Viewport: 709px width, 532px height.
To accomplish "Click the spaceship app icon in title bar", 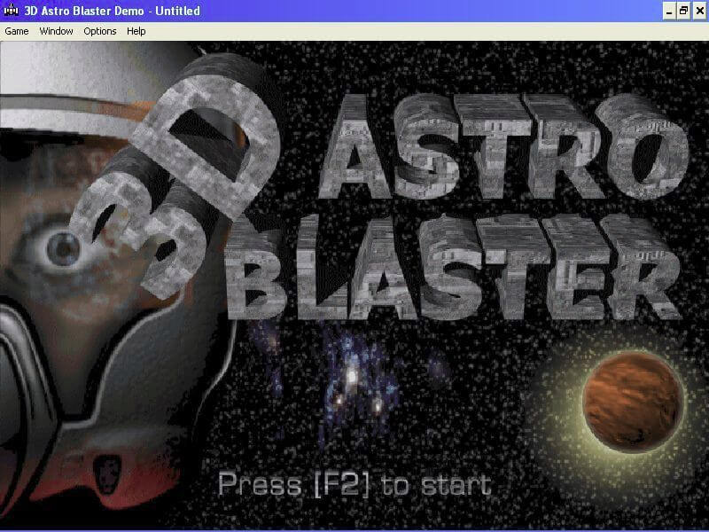I will click(x=11, y=10).
